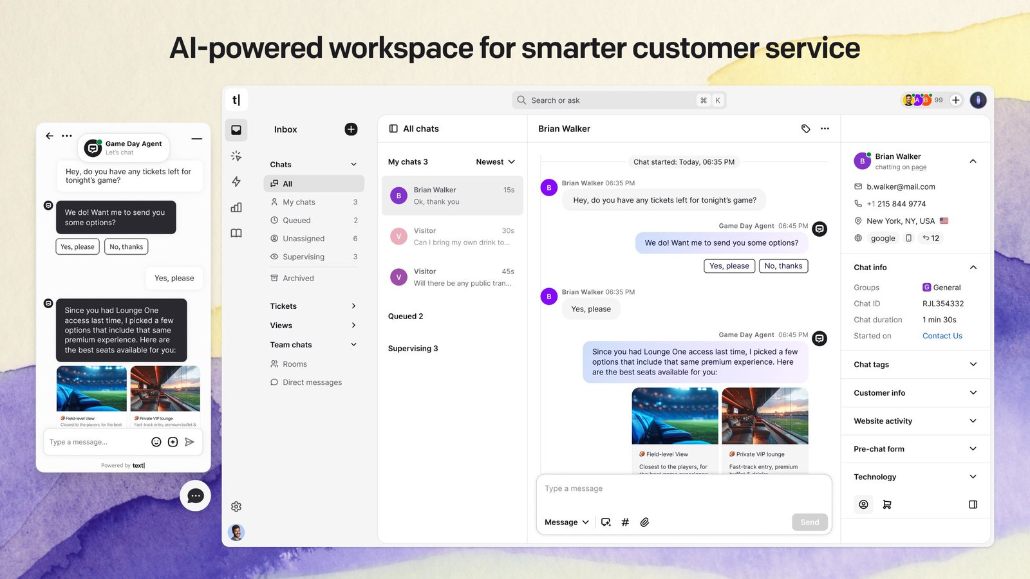Screen dimensions: 1030x579
Task: Open Settings via the gear icon
Action: tap(236, 506)
